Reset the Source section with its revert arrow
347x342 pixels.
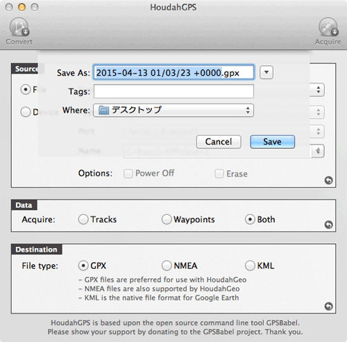pos(328,180)
